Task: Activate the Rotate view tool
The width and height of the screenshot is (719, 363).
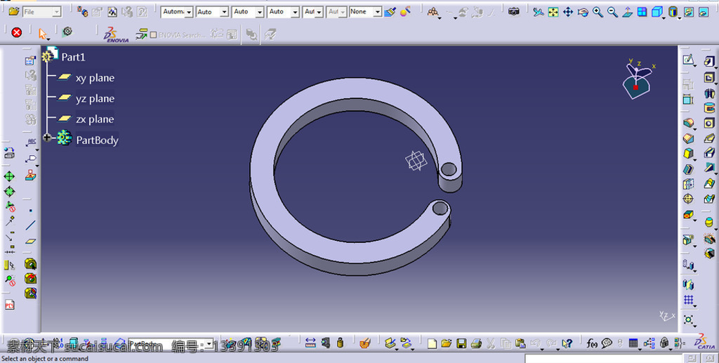Action: 583,12
